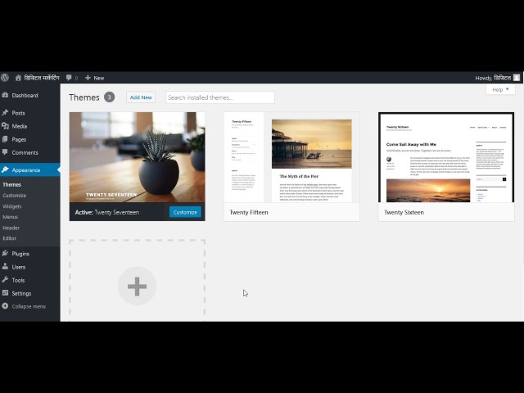Click the Howdy user greeting

493,78
